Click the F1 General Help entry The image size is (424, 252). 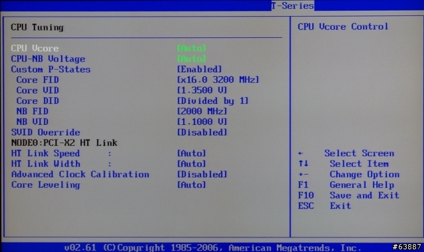[x=346, y=185]
